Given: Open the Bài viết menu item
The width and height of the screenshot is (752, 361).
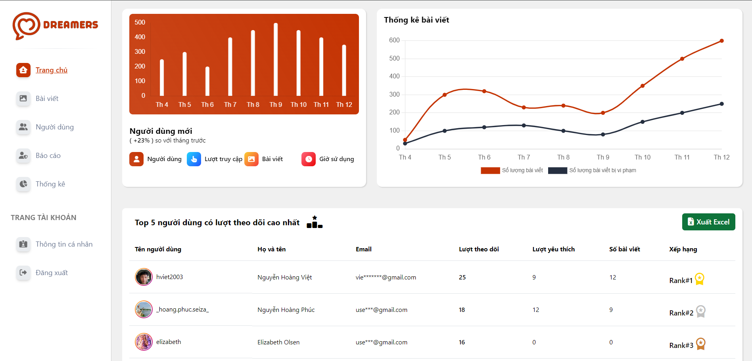Looking at the screenshot, I should [x=47, y=99].
